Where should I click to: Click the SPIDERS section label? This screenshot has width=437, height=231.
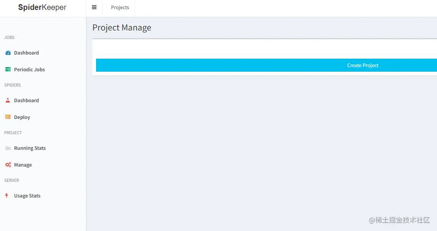click(12, 85)
